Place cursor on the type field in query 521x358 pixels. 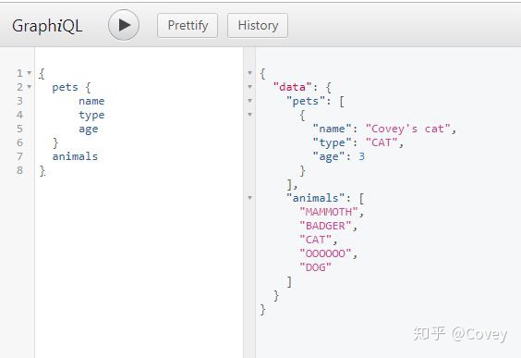coord(91,116)
